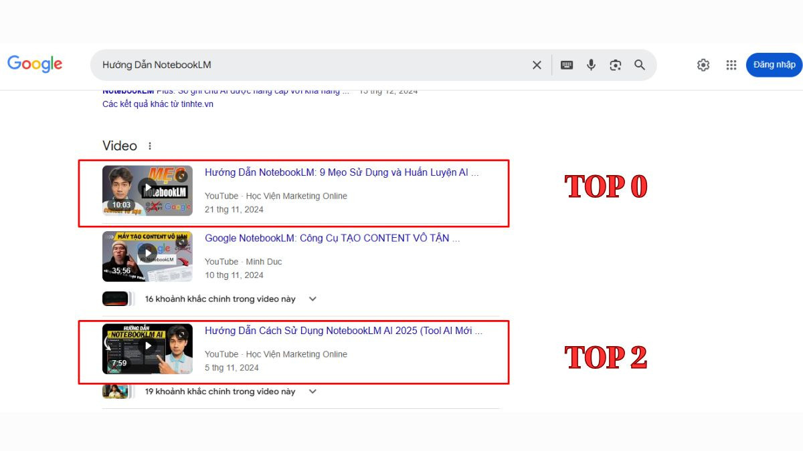Click the date text 10 thg 11, 2024
The image size is (803, 451).
click(234, 275)
